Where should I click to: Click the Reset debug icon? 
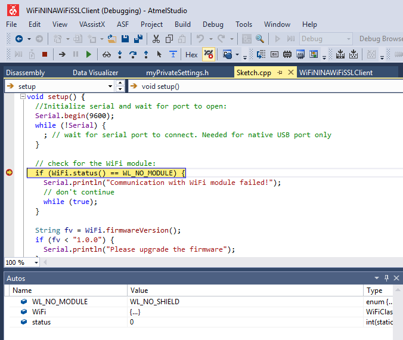pos(173,54)
